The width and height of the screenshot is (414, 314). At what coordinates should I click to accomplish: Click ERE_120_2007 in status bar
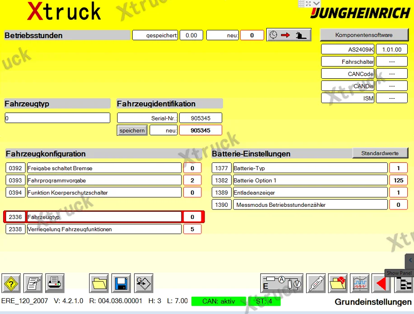(x=24, y=301)
